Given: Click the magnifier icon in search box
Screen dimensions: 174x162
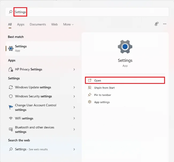Looking at the screenshot, I should tap(11, 12).
